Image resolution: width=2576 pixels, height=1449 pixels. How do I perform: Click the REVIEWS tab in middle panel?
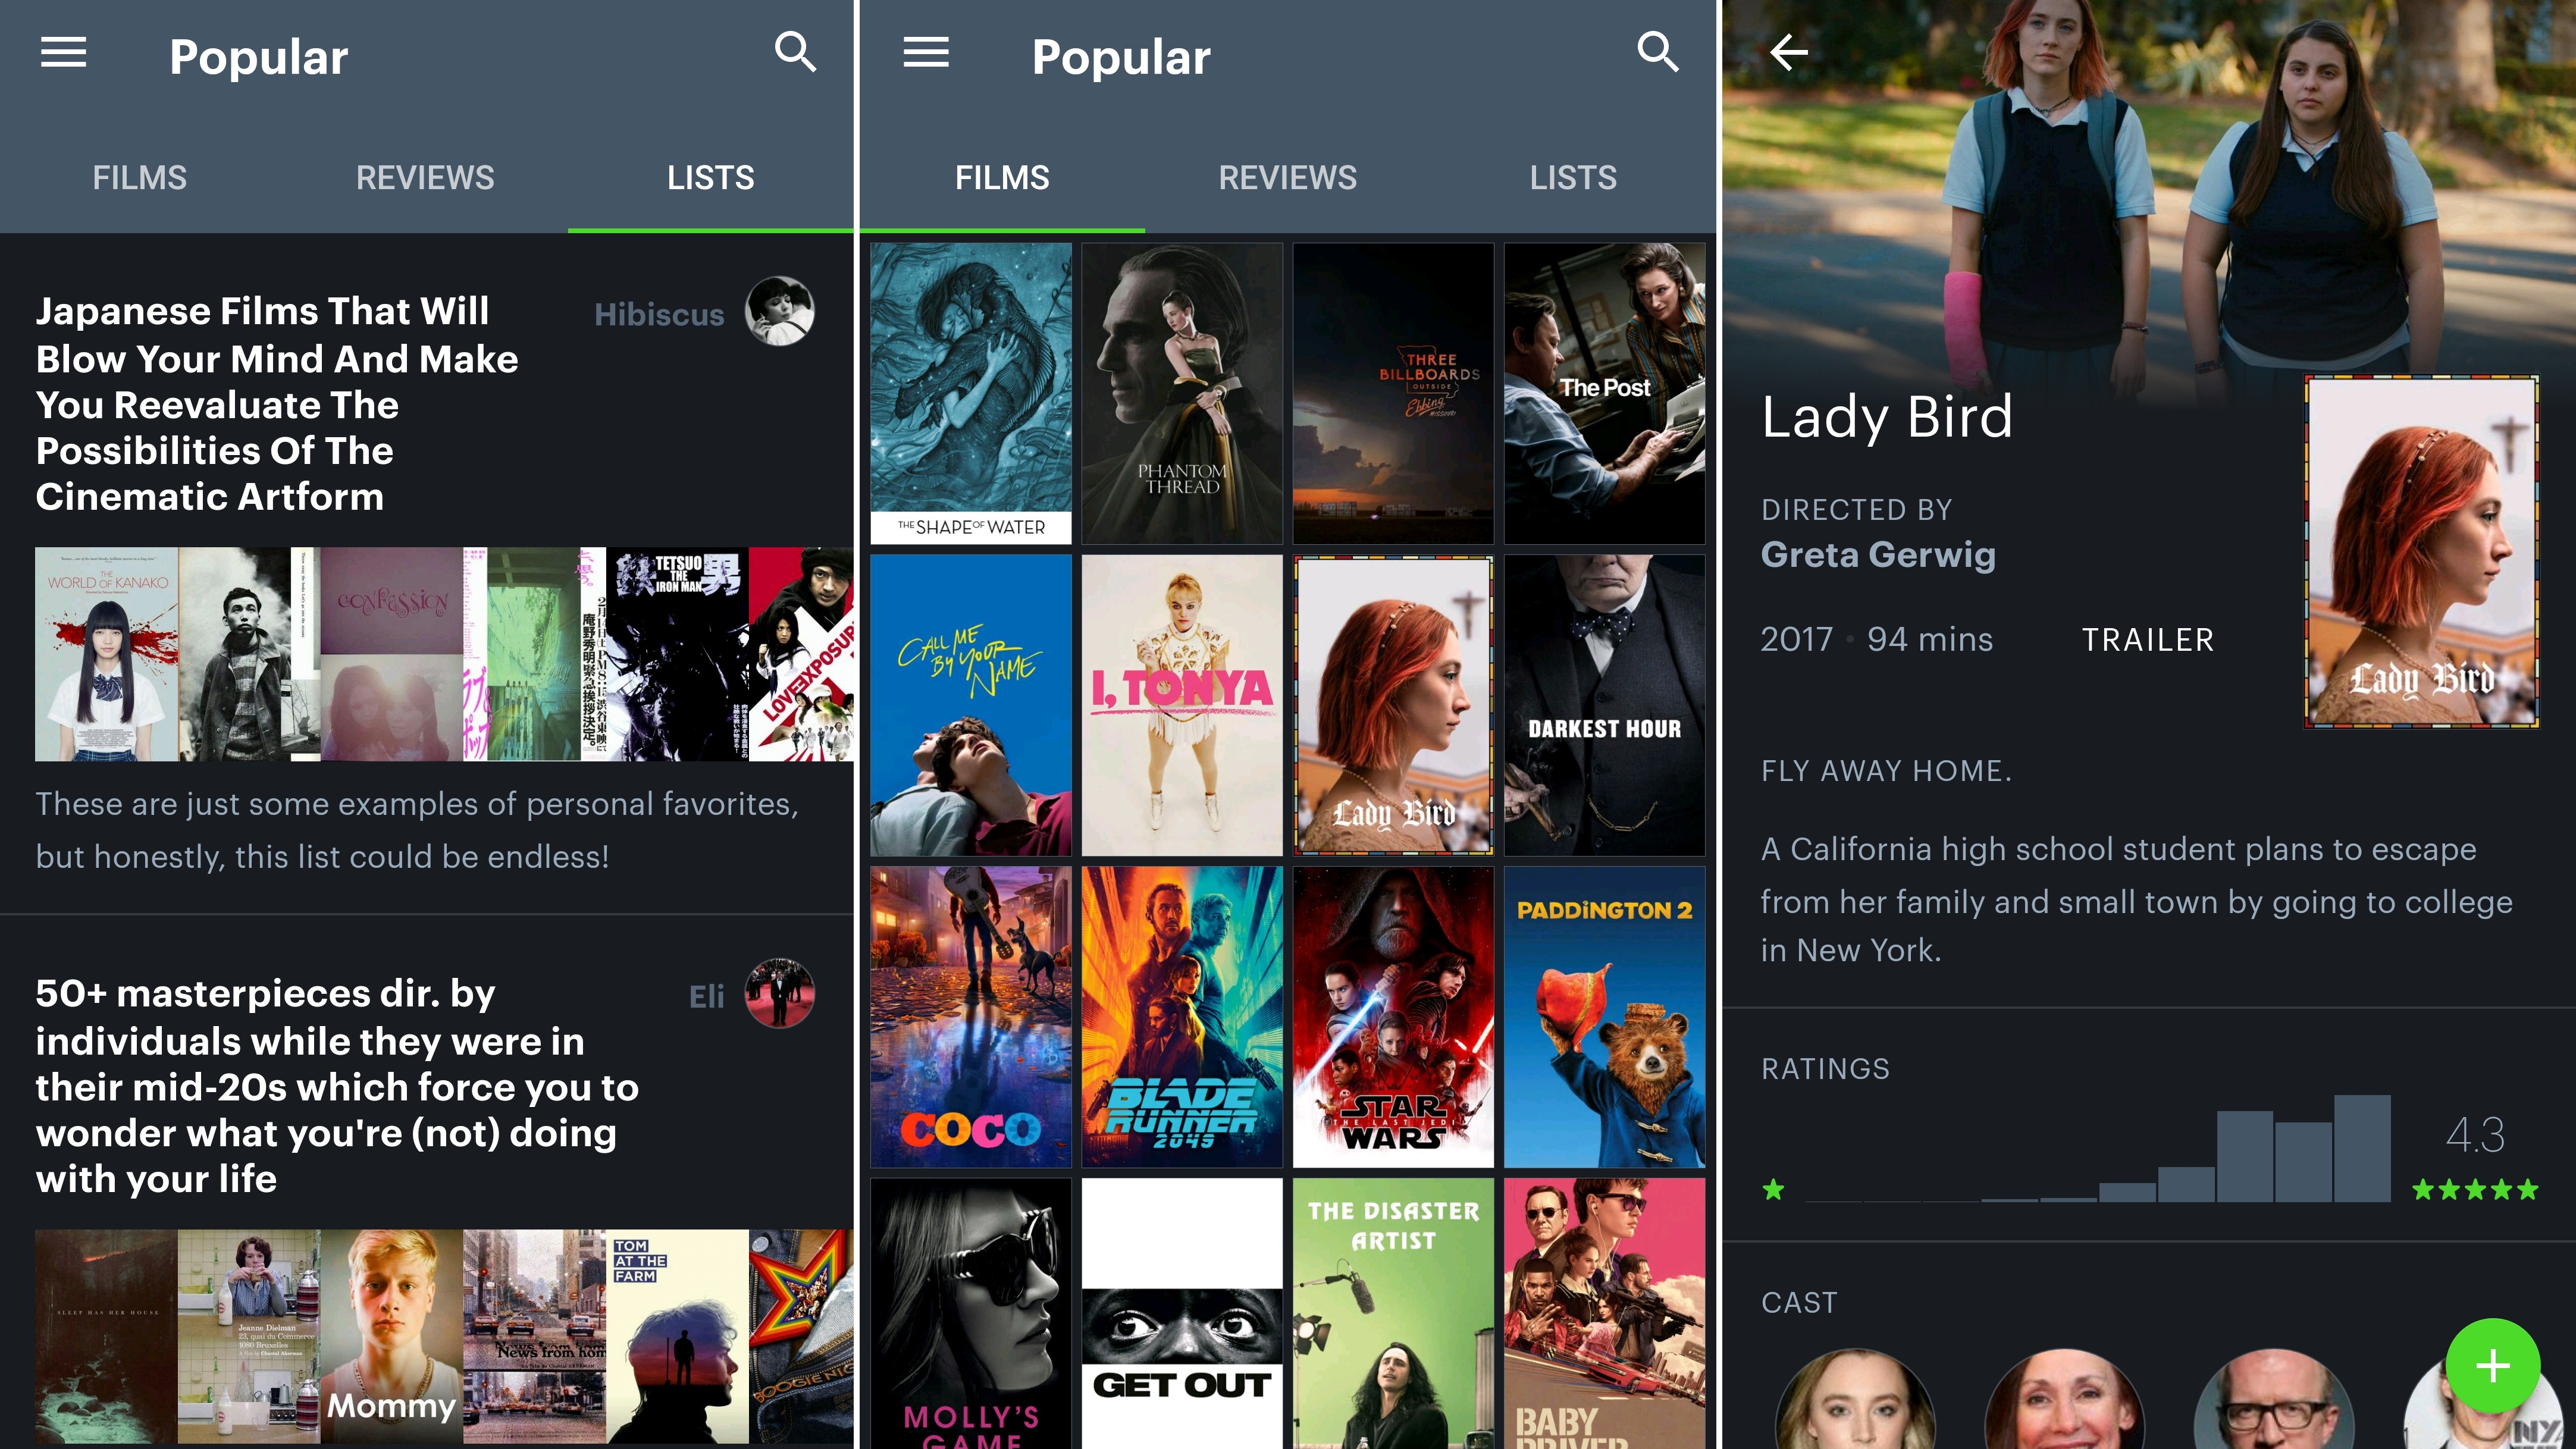(x=1286, y=175)
